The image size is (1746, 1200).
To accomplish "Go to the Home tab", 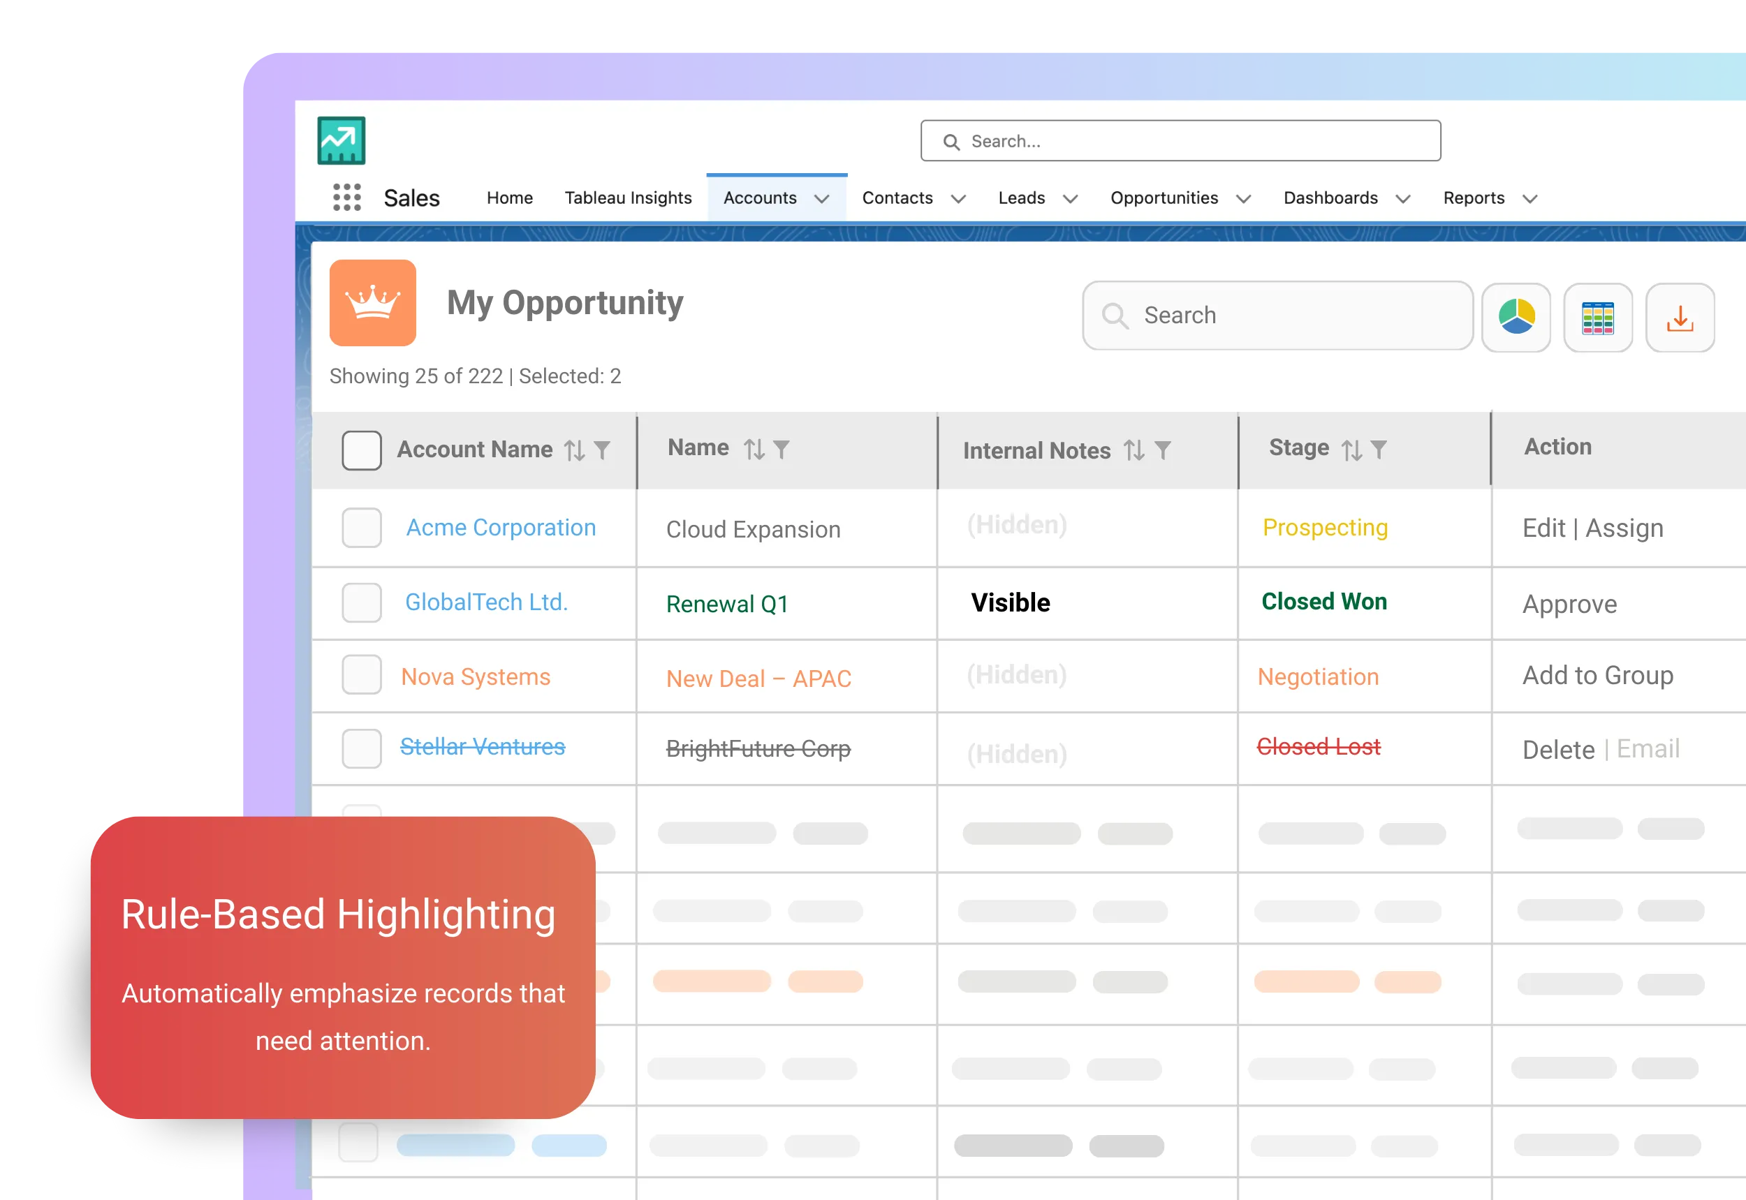I will point(509,198).
